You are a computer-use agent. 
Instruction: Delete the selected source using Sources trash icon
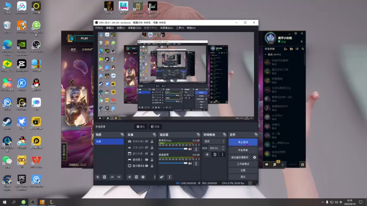tap(136, 177)
